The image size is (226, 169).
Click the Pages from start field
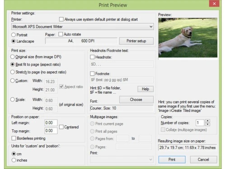coord(122,138)
